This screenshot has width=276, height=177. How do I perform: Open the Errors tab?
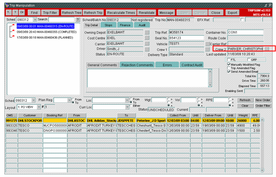(167, 65)
